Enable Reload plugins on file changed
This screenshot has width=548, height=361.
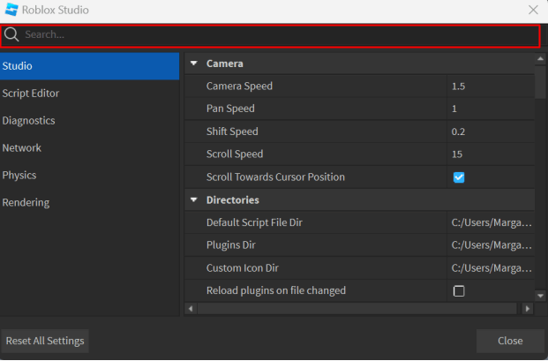click(x=459, y=291)
